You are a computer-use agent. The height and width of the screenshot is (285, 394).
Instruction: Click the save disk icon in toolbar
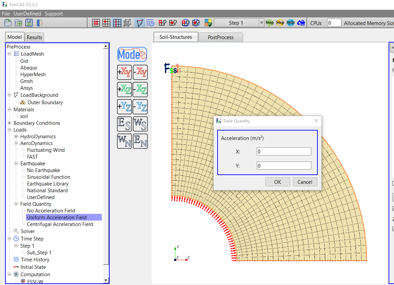click(29, 23)
